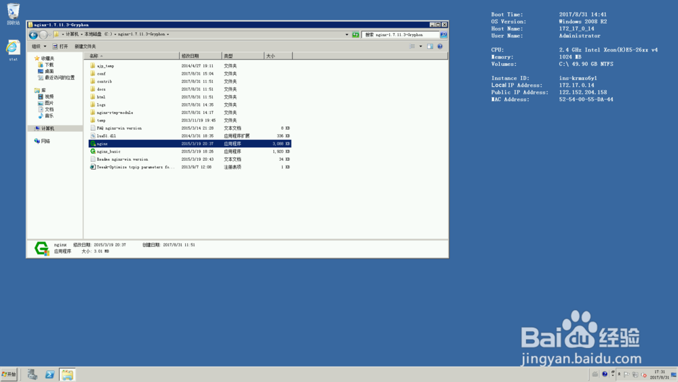This screenshot has height=382, width=678.
Task: Click the 3,088 KB size cell of nginx
Action: pos(281,144)
